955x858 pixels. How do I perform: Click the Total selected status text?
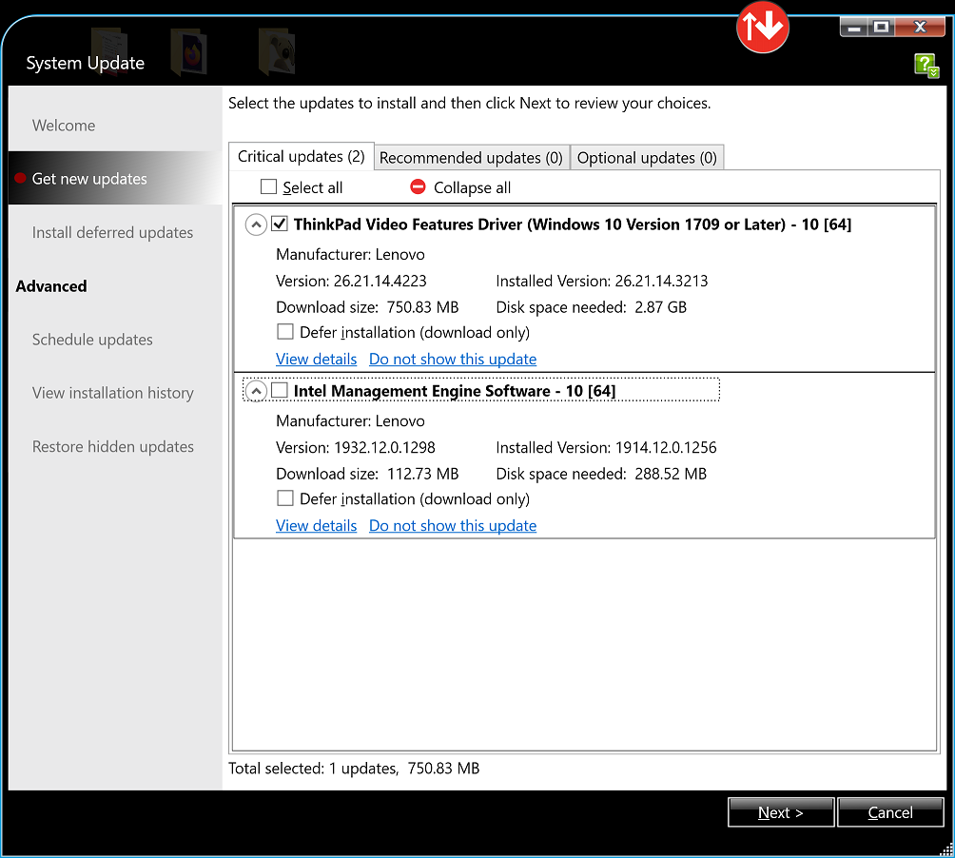(353, 769)
